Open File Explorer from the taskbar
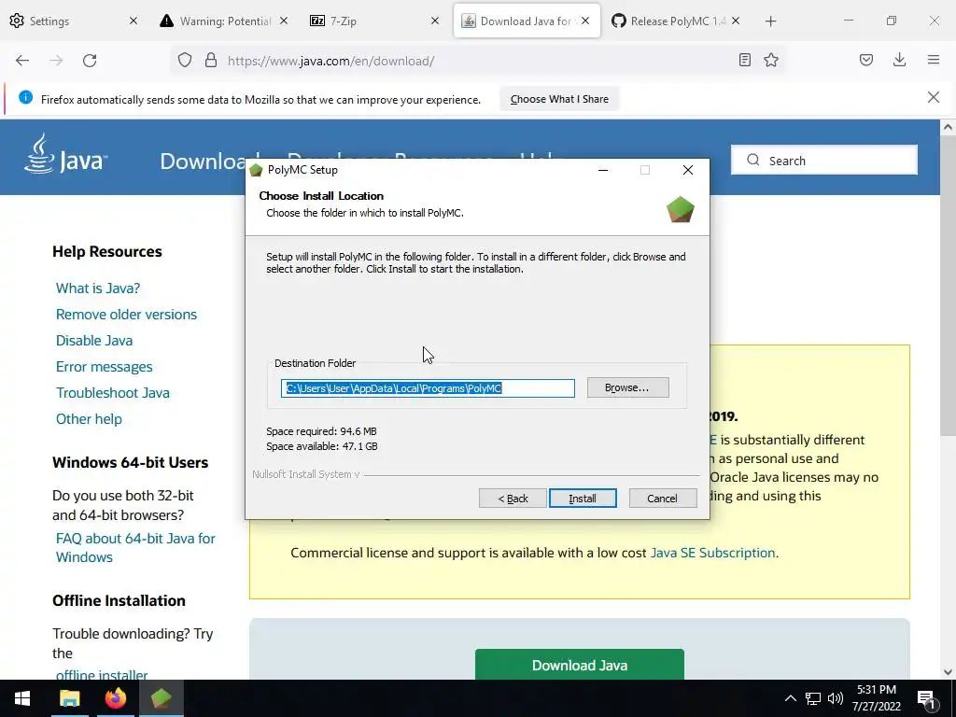Image resolution: width=956 pixels, height=717 pixels. (69, 698)
